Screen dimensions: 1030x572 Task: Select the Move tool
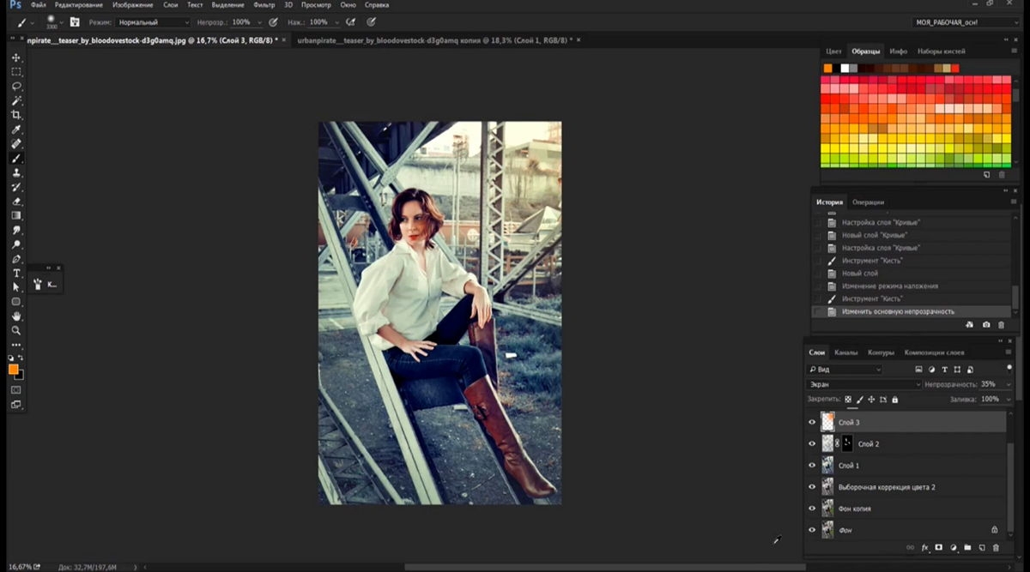[16, 57]
